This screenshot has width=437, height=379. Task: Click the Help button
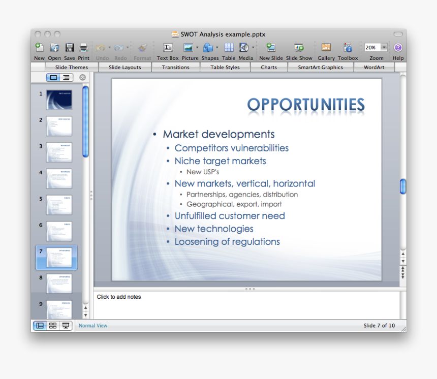click(398, 48)
